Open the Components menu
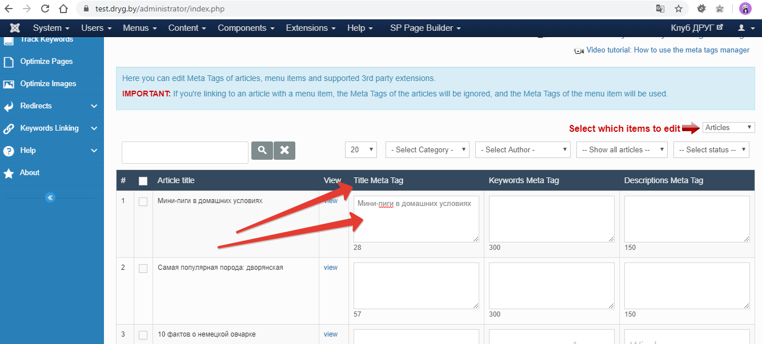The width and height of the screenshot is (762, 344). (246, 28)
